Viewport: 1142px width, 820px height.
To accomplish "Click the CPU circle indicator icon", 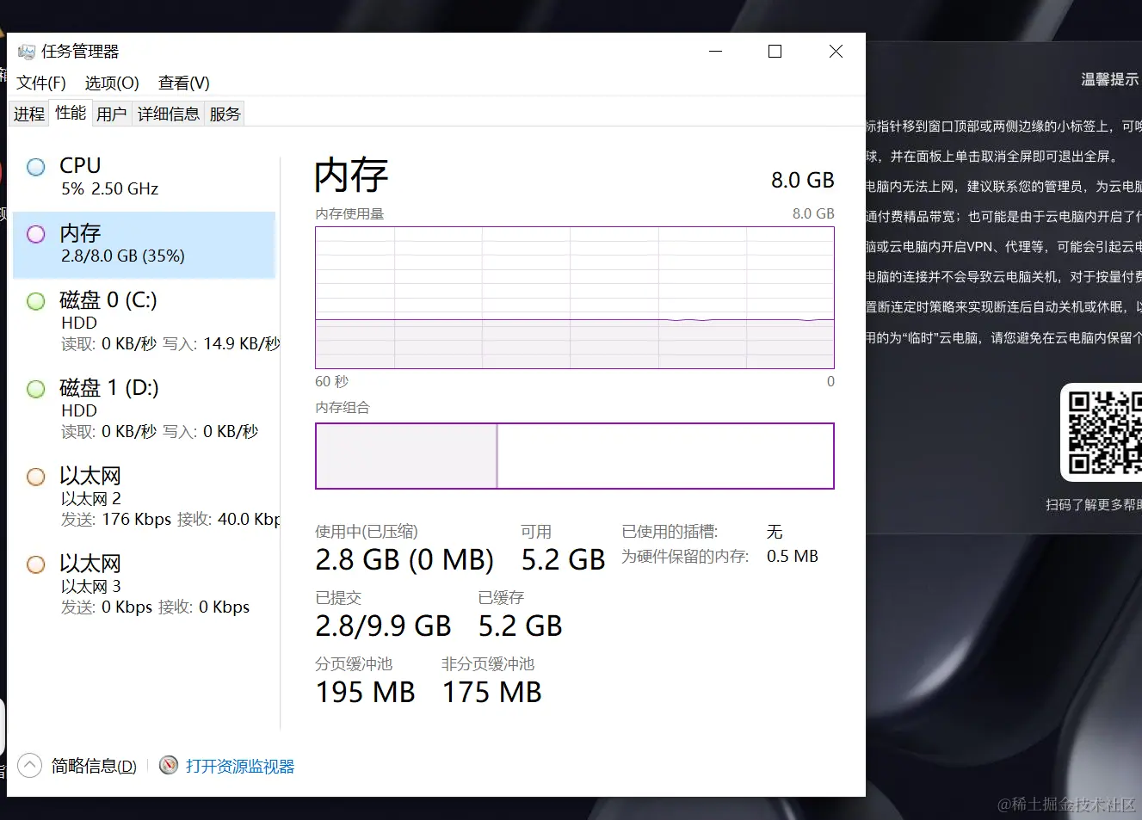I will pyautogui.click(x=36, y=167).
